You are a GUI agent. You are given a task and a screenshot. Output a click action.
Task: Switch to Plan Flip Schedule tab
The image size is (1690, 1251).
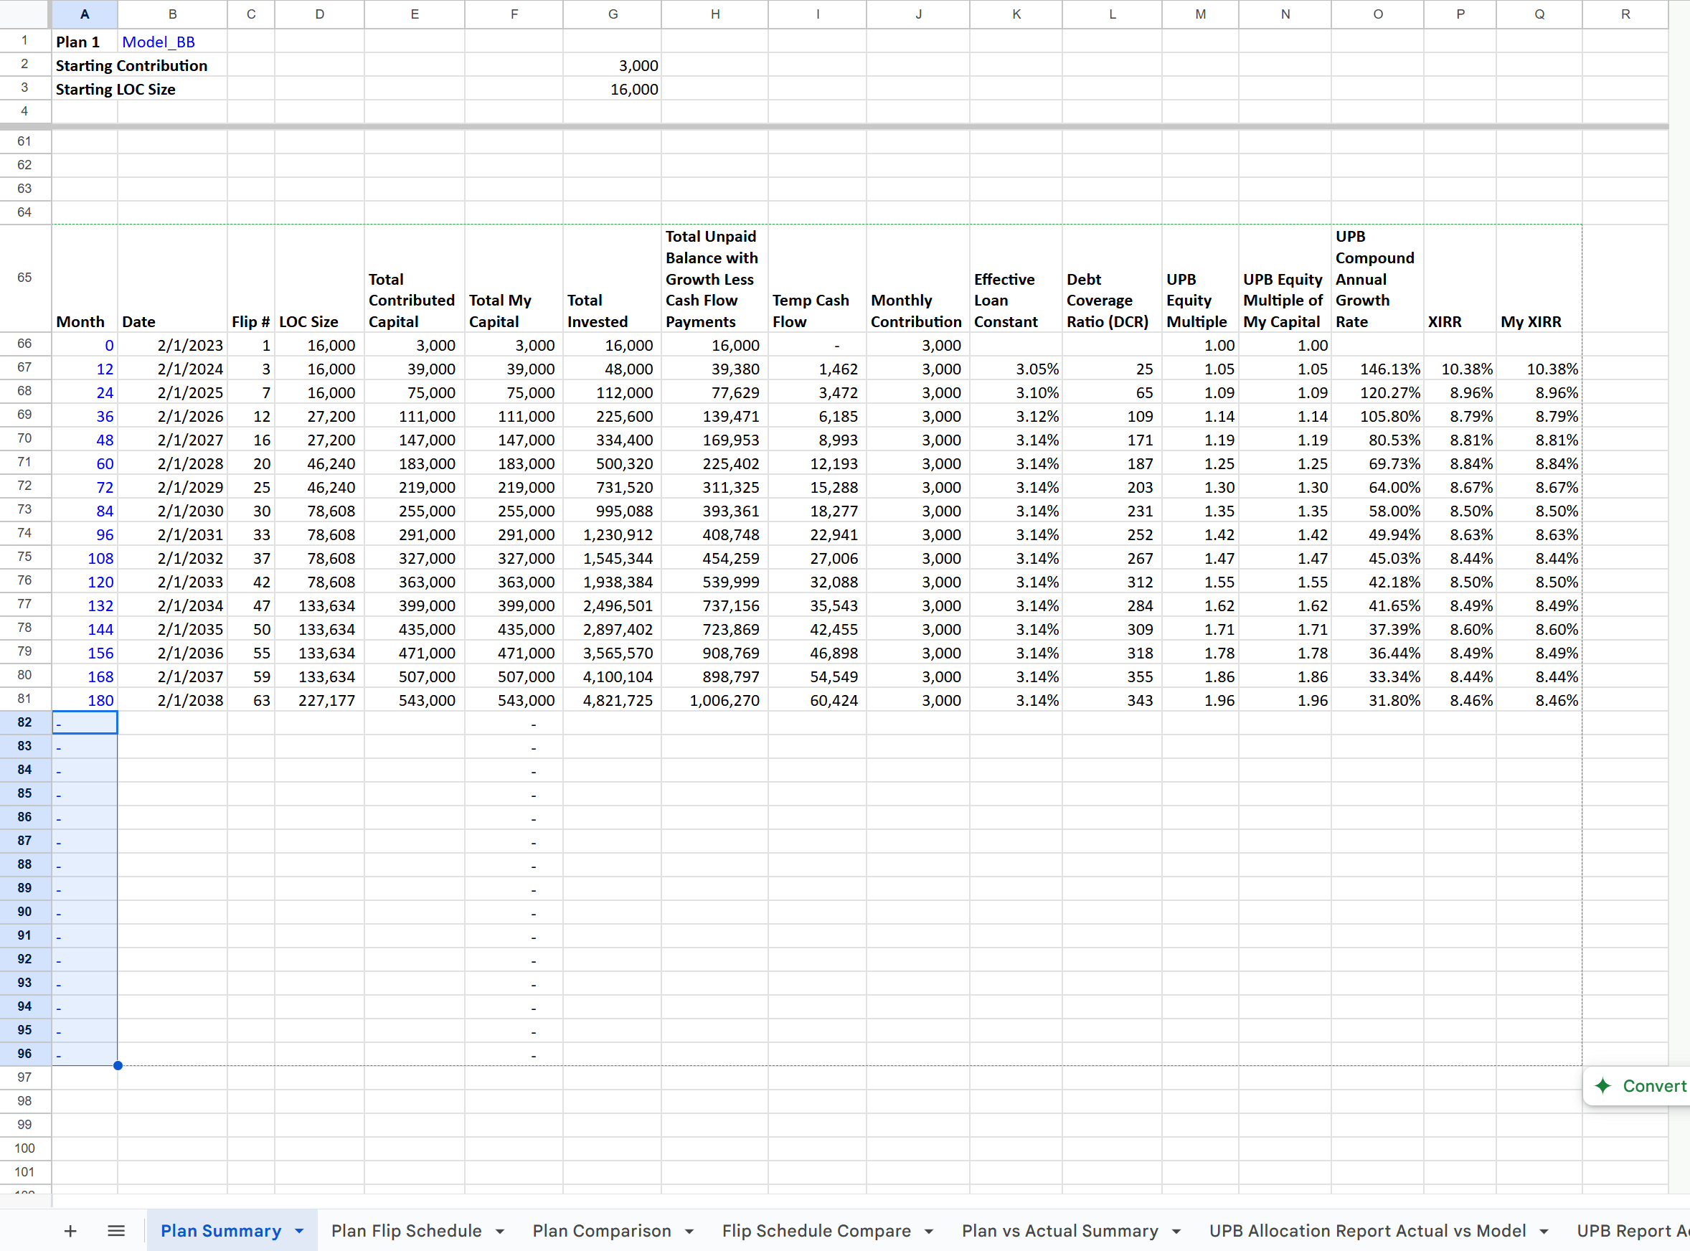[x=406, y=1230]
